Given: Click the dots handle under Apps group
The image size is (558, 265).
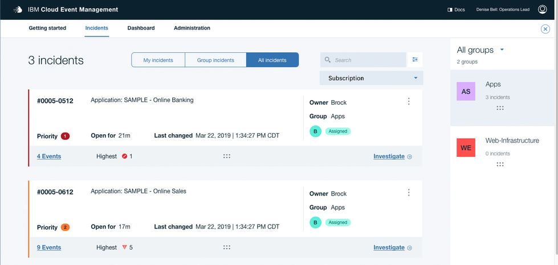Looking at the screenshot, I should [500, 108].
